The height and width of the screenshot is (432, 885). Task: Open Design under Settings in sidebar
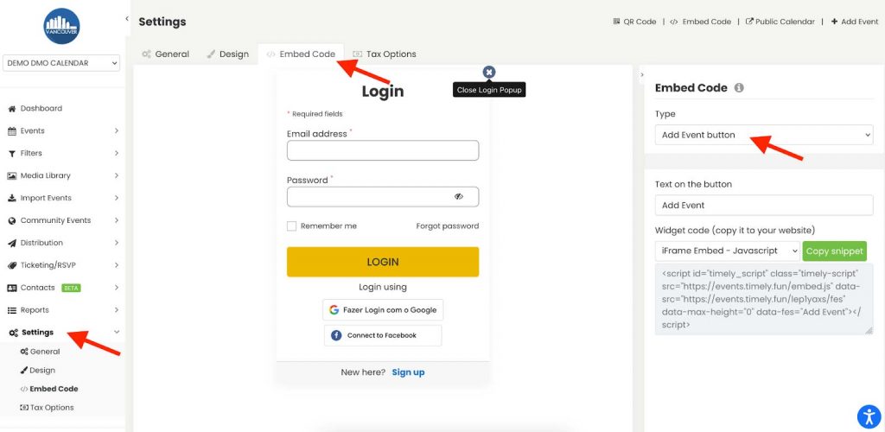point(38,371)
